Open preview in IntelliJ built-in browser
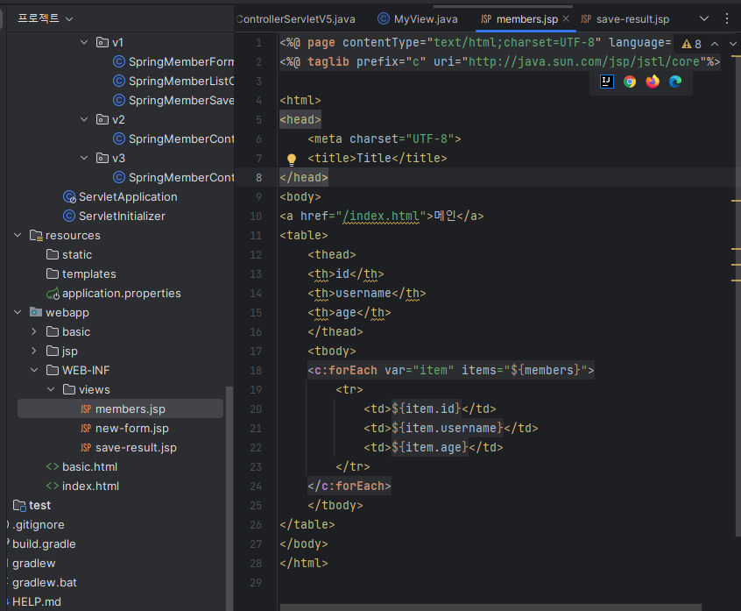 click(x=607, y=82)
